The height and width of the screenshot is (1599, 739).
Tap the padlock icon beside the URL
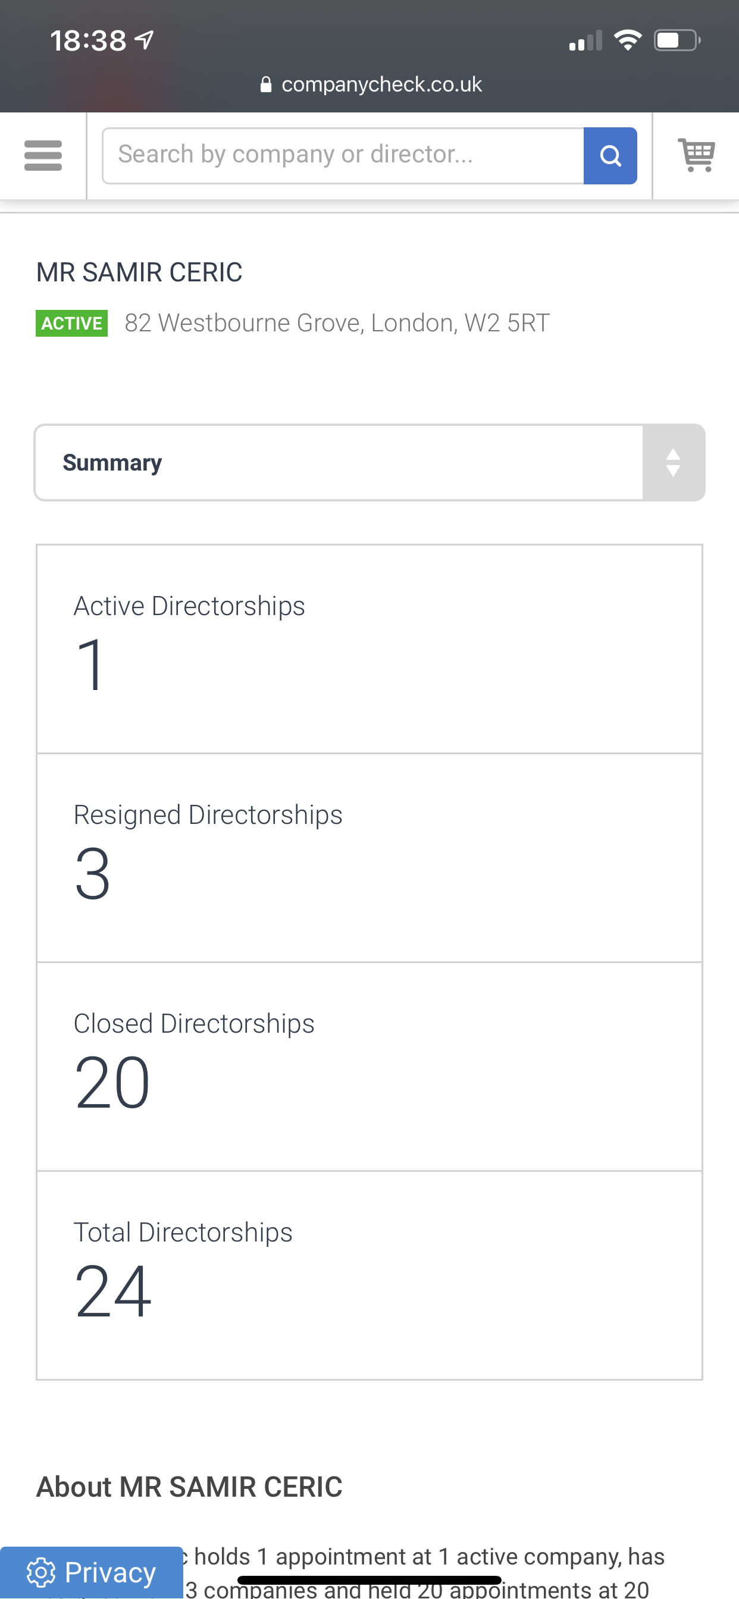tap(266, 84)
